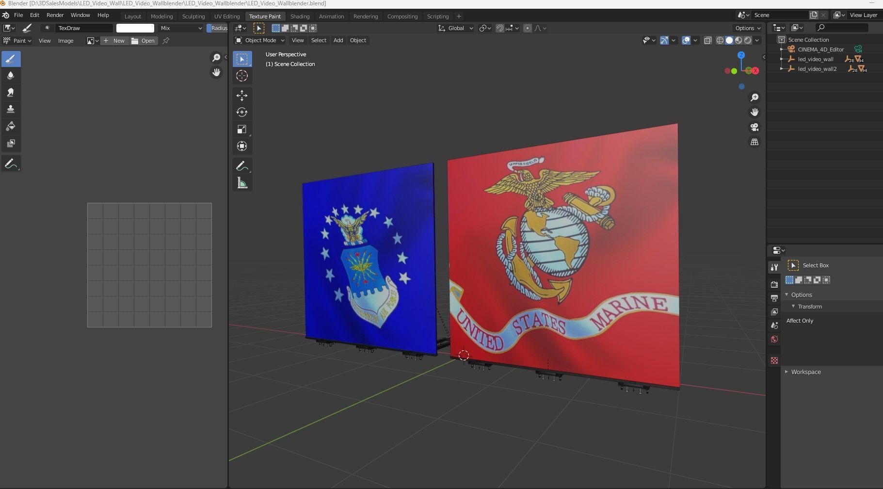Open the File menu

tap(18, 15)
